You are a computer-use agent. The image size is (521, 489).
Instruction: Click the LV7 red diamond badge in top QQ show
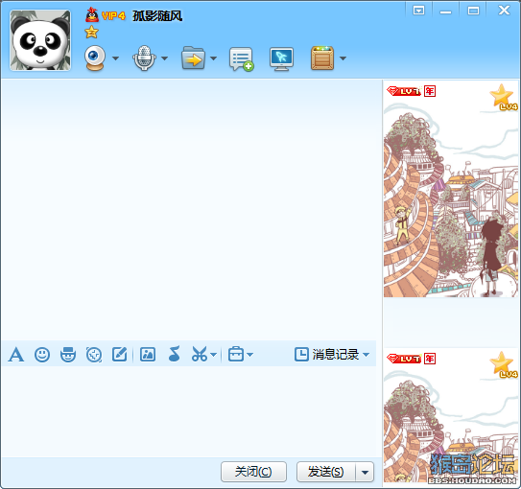coord(404,91)
